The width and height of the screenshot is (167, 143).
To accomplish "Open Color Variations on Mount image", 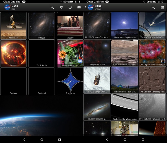I will (125, 53).
